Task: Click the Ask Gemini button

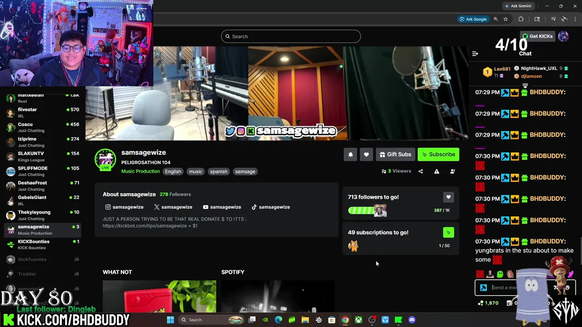Action: click(x=518, y=6)
